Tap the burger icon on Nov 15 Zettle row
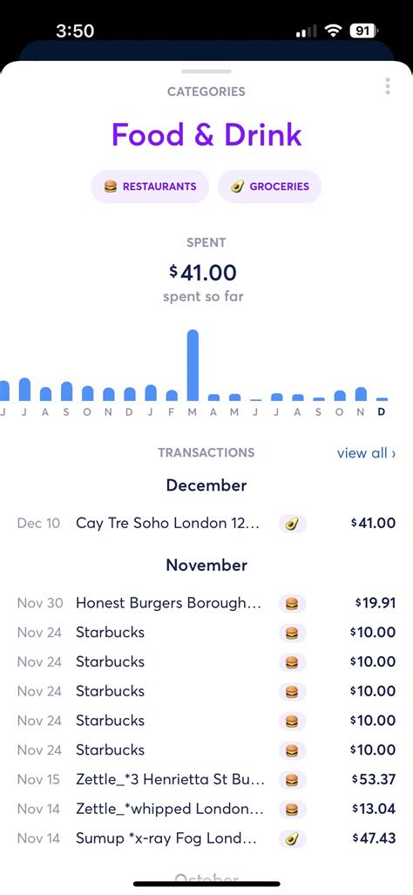This screenshot has height=895, width=413. pos(292,780)
